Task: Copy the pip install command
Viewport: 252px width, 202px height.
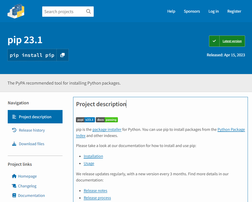Action: pyautogui.click(x=63, y=55)
